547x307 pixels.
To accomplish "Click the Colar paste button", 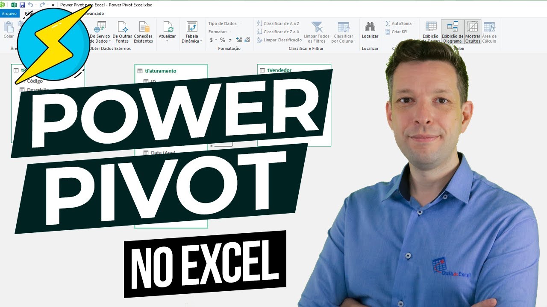I will tap(9, 30).
